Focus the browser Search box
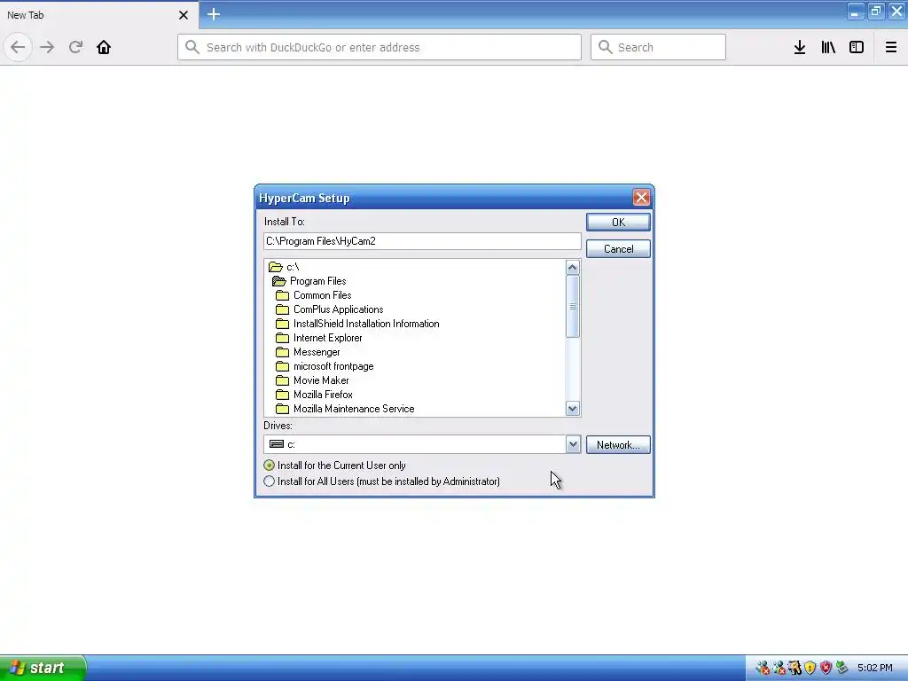Image resolution: width=908 pixels, height=681 pixels. tap(658, 47)
